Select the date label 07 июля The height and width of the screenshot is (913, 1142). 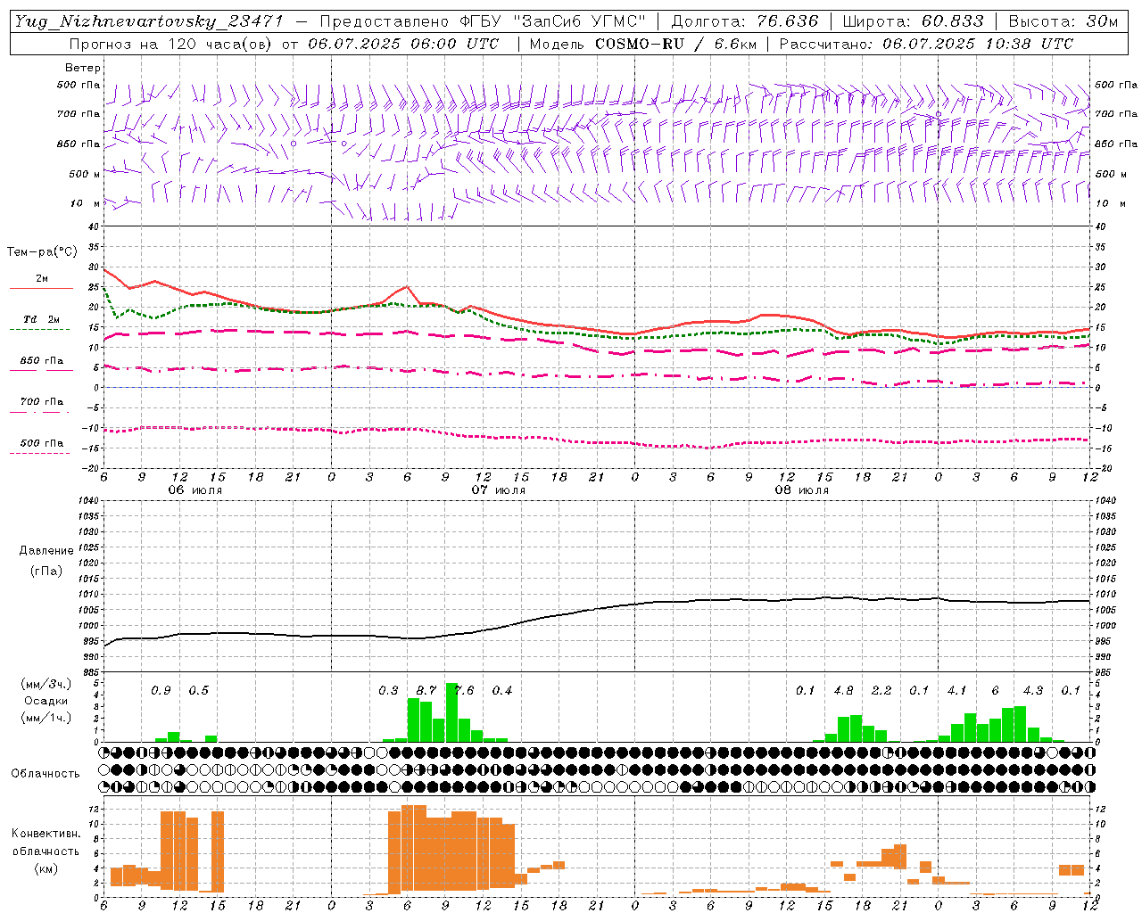click(x=499, y=490)
